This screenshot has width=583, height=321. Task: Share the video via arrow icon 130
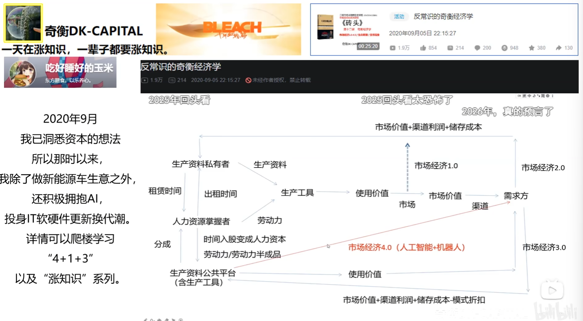(x=559, y=48)
